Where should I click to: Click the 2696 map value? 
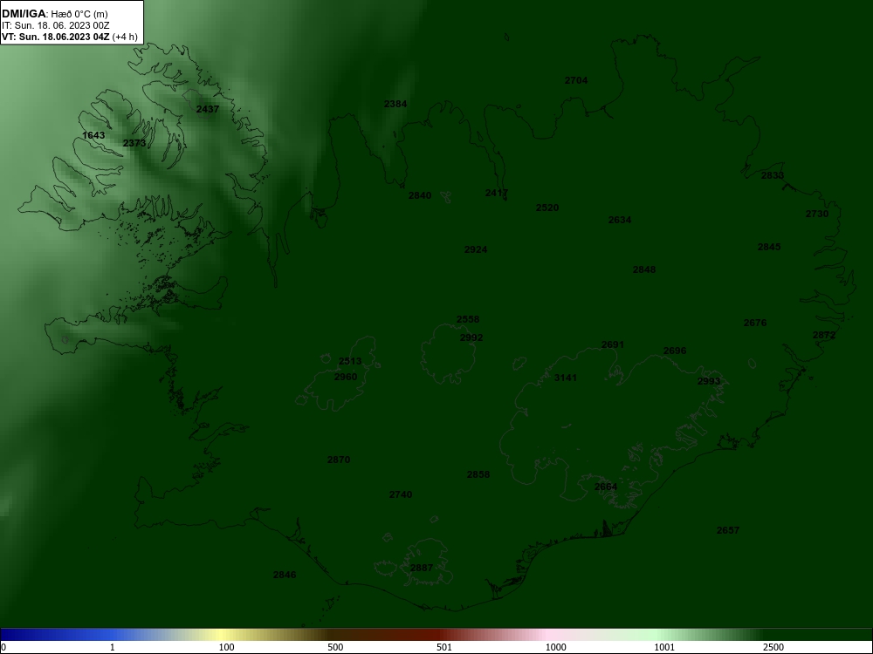click(x=675, y=351)
